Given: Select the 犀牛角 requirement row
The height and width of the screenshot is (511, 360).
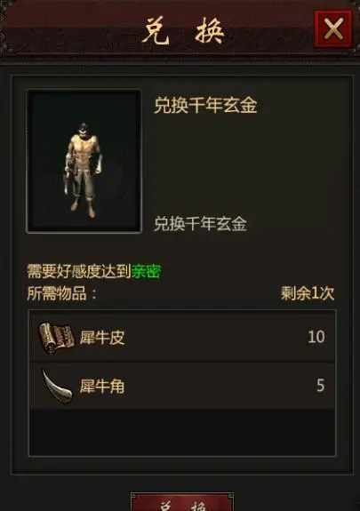Looking at the screenshot, I should pos(182,386).
